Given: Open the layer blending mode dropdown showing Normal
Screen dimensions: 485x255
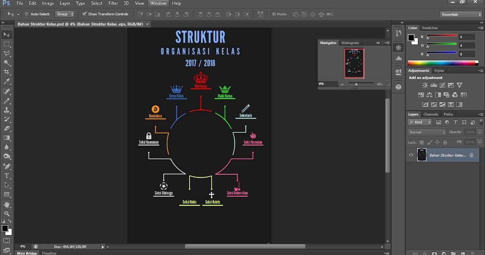Looking at the screenshot, I should 426,132.
